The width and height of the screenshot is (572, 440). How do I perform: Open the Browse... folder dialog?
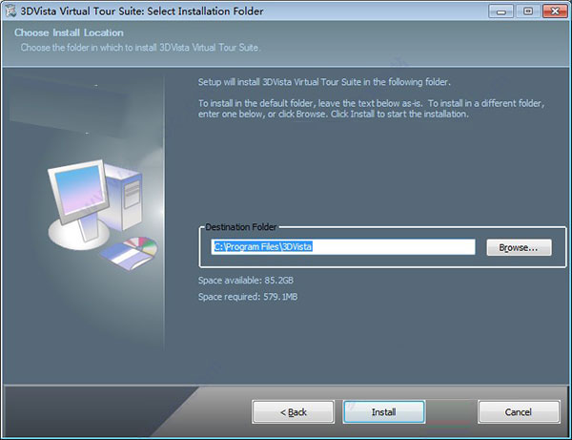pyautogui.click(x=519, y=247)
